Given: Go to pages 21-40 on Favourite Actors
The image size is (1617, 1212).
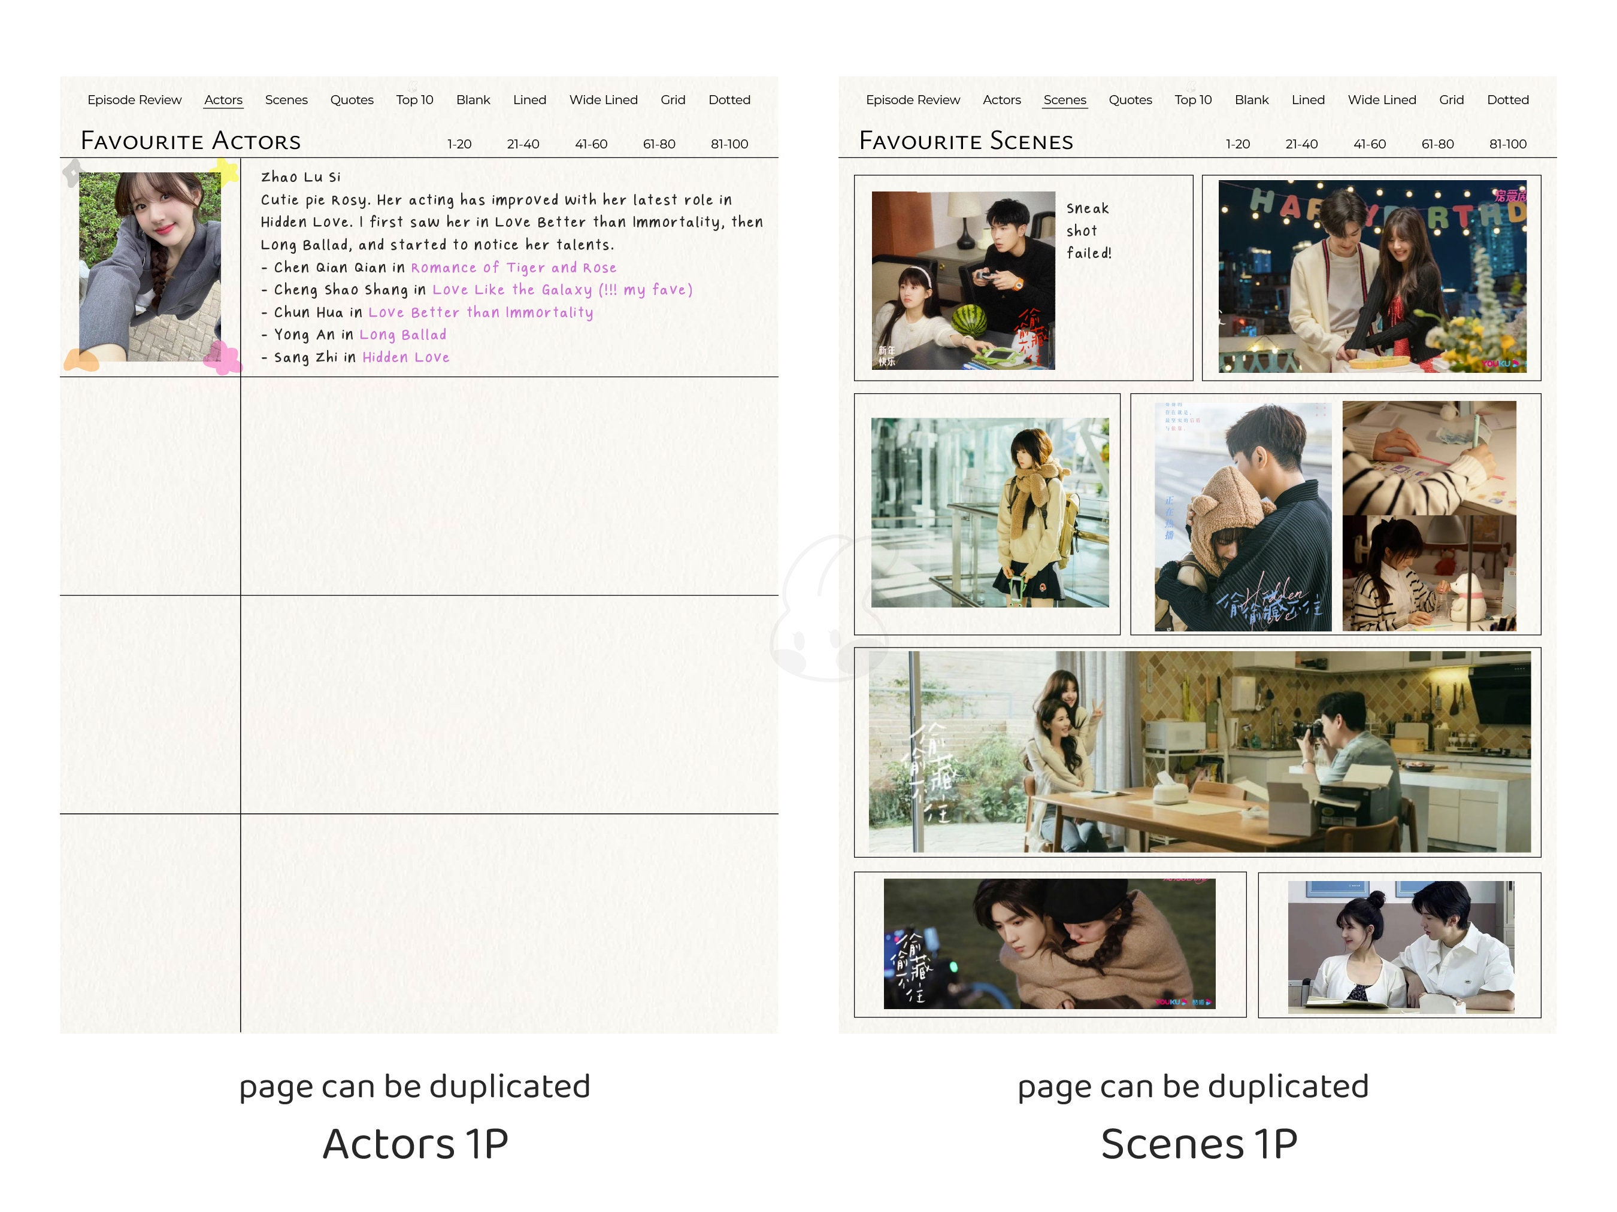Looking at the screenshot, I should 523,144.
